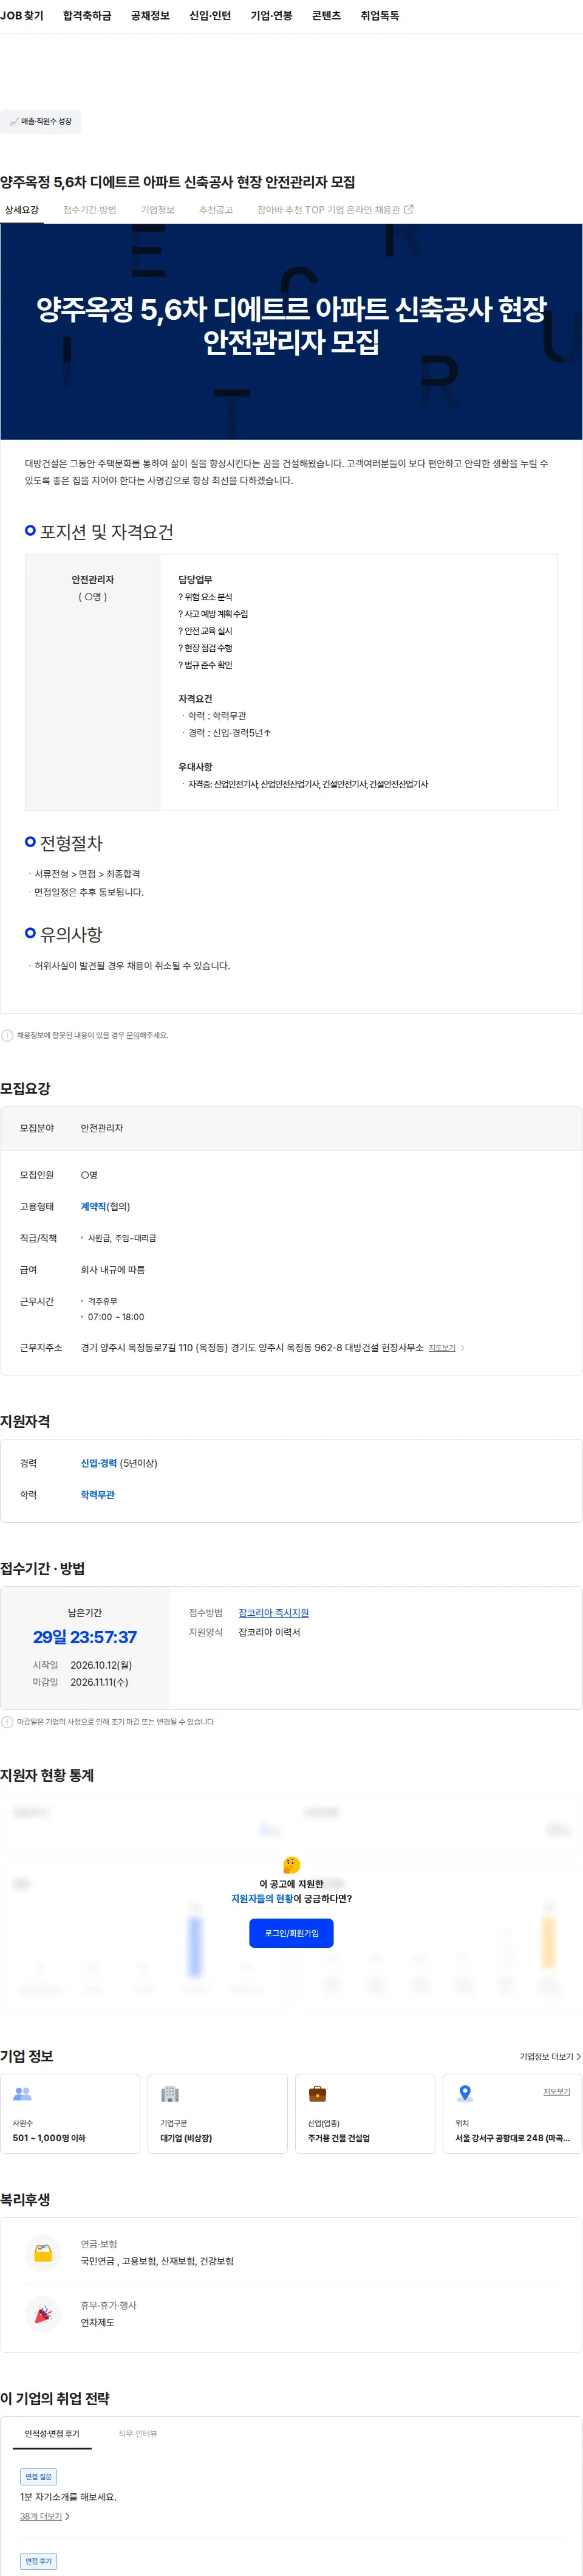Click the 서울 강서구 공항대로 248 address
This screenshot has height=2576, width=583.
pyautogui.click(x=512, y=2138)
